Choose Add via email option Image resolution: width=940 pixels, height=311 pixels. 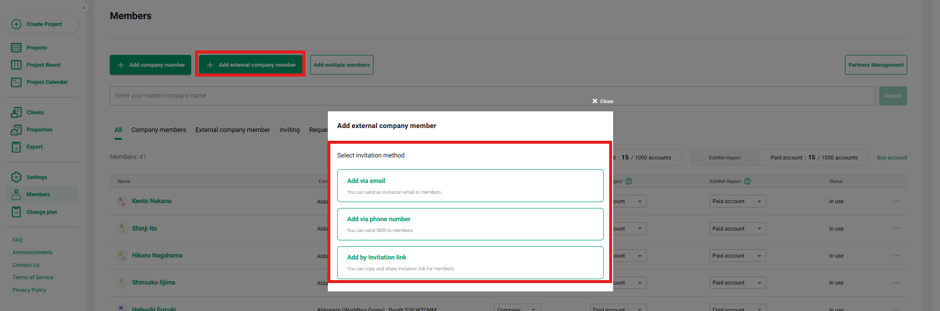pyautogui.click(x=470, y=185)
